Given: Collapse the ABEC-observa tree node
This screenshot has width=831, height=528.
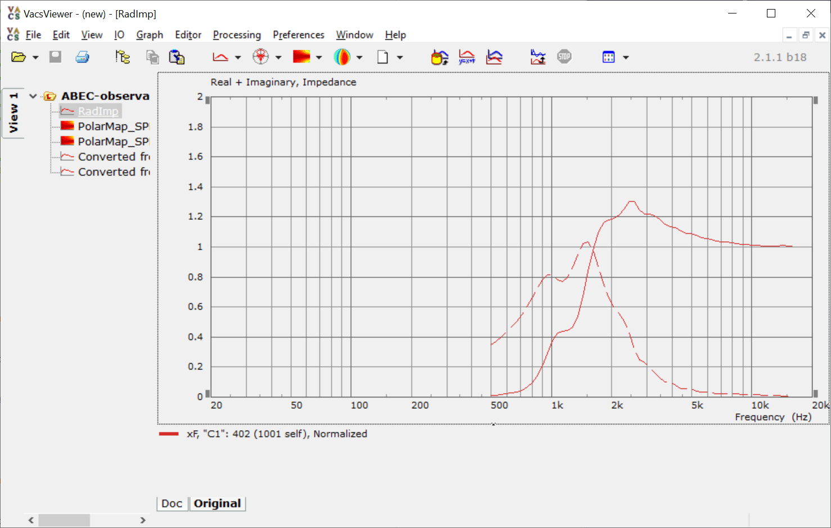Looking at the screenshot, I should click(x=33, y=96).
